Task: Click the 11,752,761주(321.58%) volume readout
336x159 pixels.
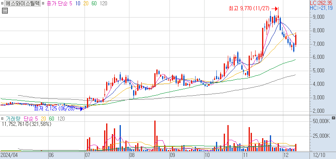Action: point(27,124)
